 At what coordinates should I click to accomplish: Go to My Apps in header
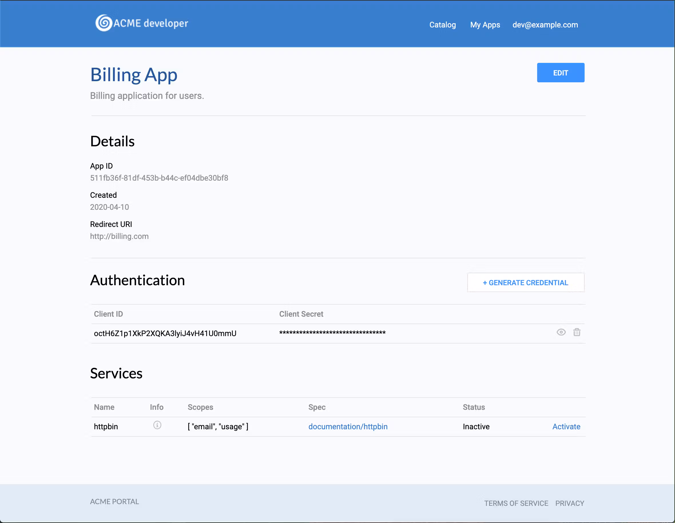point(485,25)
